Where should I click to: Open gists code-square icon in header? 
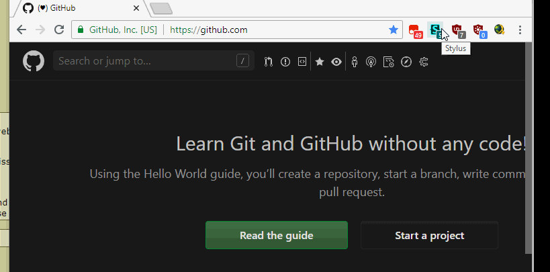click(x=302, y=62)
